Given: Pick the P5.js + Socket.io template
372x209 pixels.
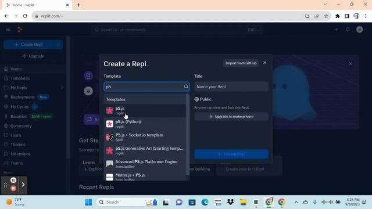Looking at the screenshot, I should tap(145, 137).
